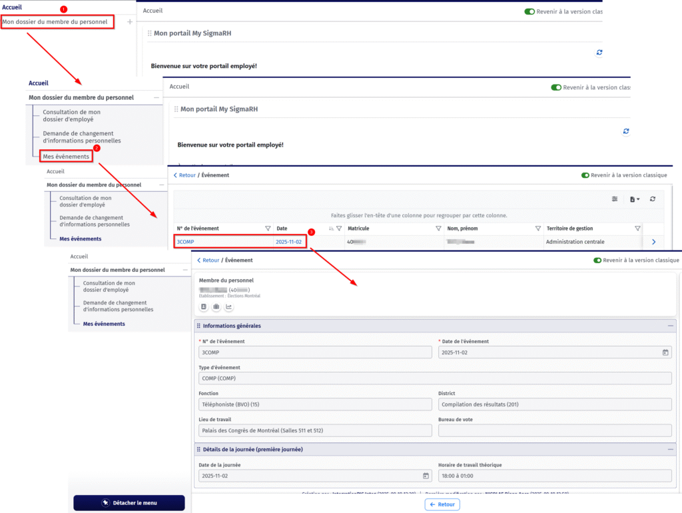Open column settings icon in event grid toolbar
Screen dimensions: 682x513
[615, 199]
